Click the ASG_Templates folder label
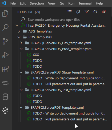The image size is (112, 130). pos(40,31)
